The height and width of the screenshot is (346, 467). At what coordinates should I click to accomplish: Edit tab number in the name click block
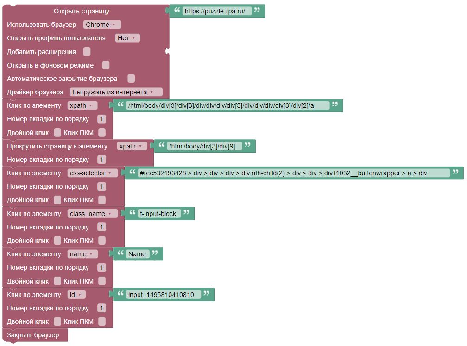[x=101, y=267]
